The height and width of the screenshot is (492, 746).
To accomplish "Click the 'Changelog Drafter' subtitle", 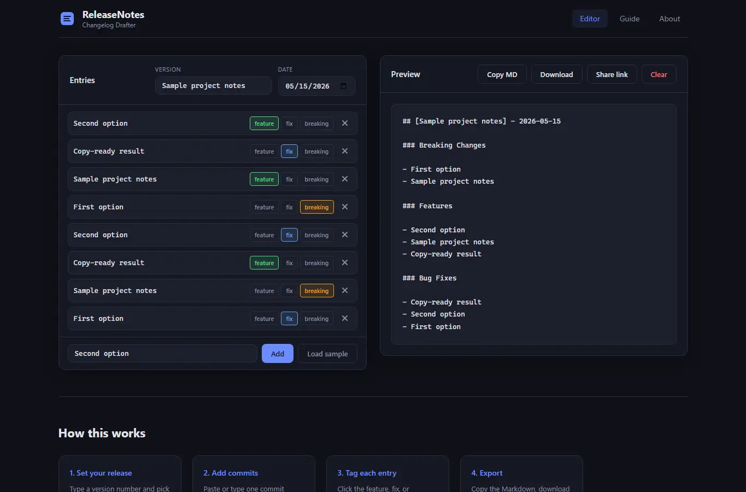I will click(109, 25).
